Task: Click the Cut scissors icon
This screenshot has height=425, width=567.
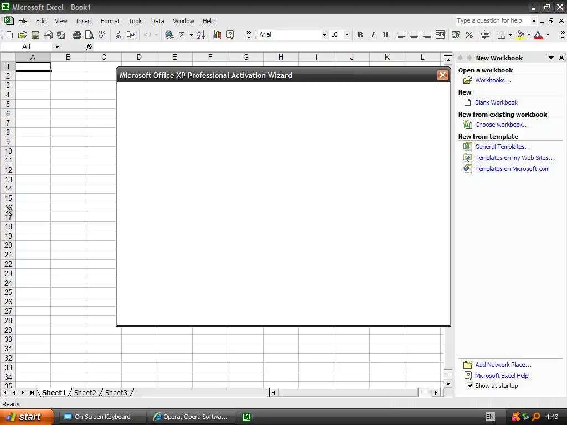Action: click(118, 35)
